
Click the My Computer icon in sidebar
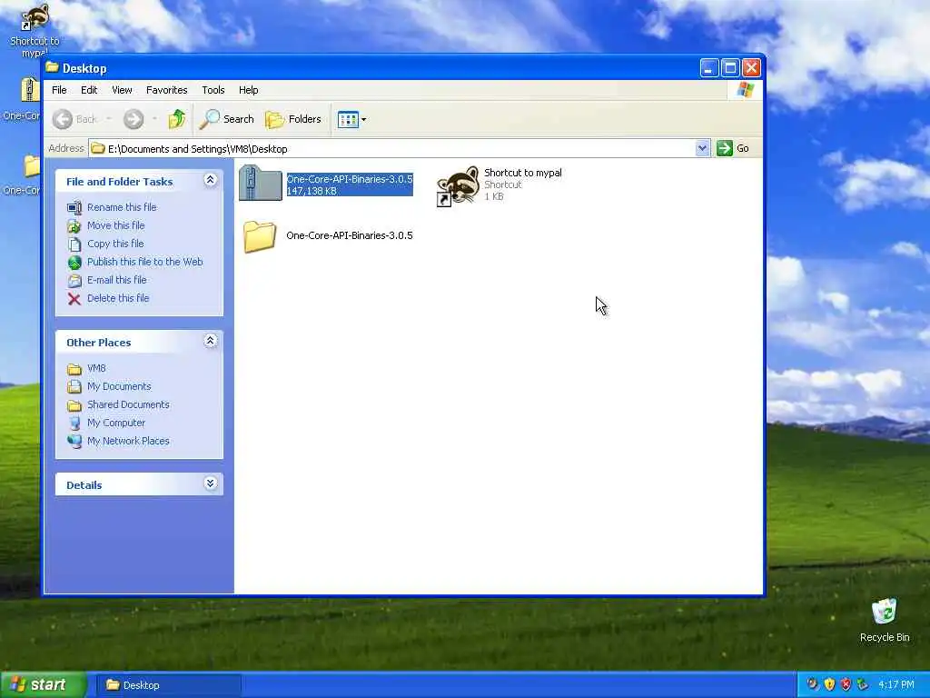coord(74,424)
